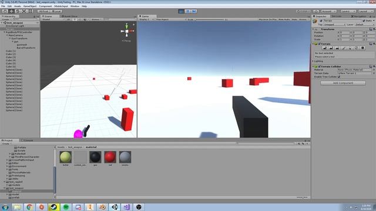Select the Paint Details terrain tool
Viewport: 376px width, 211px height.
pyautogui.click(x=356, y=48)
